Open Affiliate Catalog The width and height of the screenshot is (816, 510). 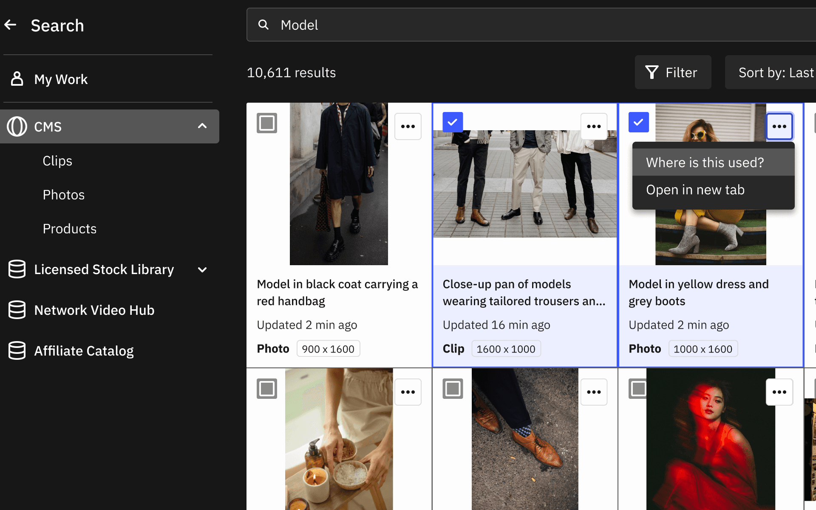click(84, 351)
